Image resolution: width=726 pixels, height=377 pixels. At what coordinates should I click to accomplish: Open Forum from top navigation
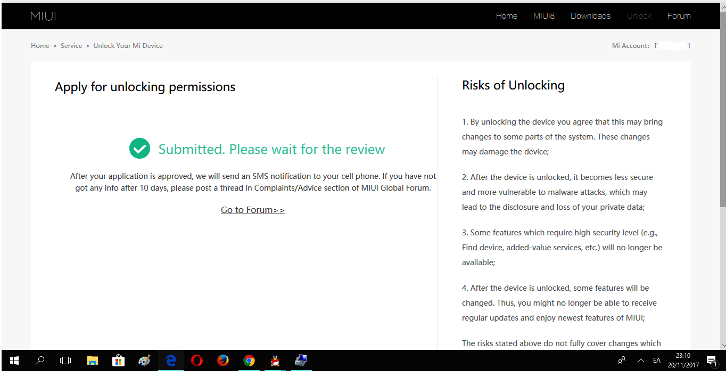[679, 16]
